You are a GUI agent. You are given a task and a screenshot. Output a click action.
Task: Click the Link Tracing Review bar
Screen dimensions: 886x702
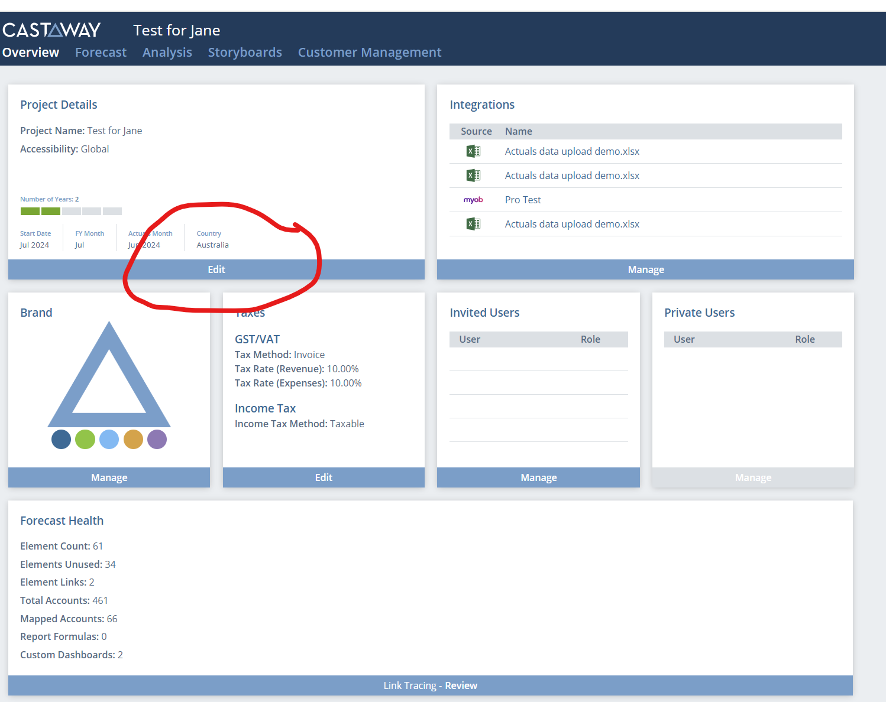(431, 685)
